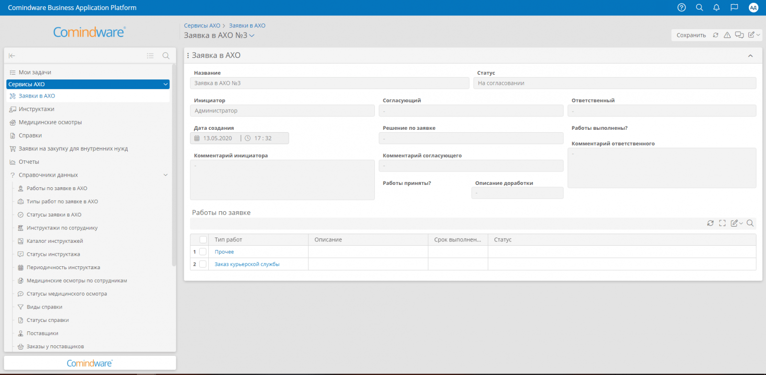
Task: Click the Сохранить button
Action: click(691, 35)
